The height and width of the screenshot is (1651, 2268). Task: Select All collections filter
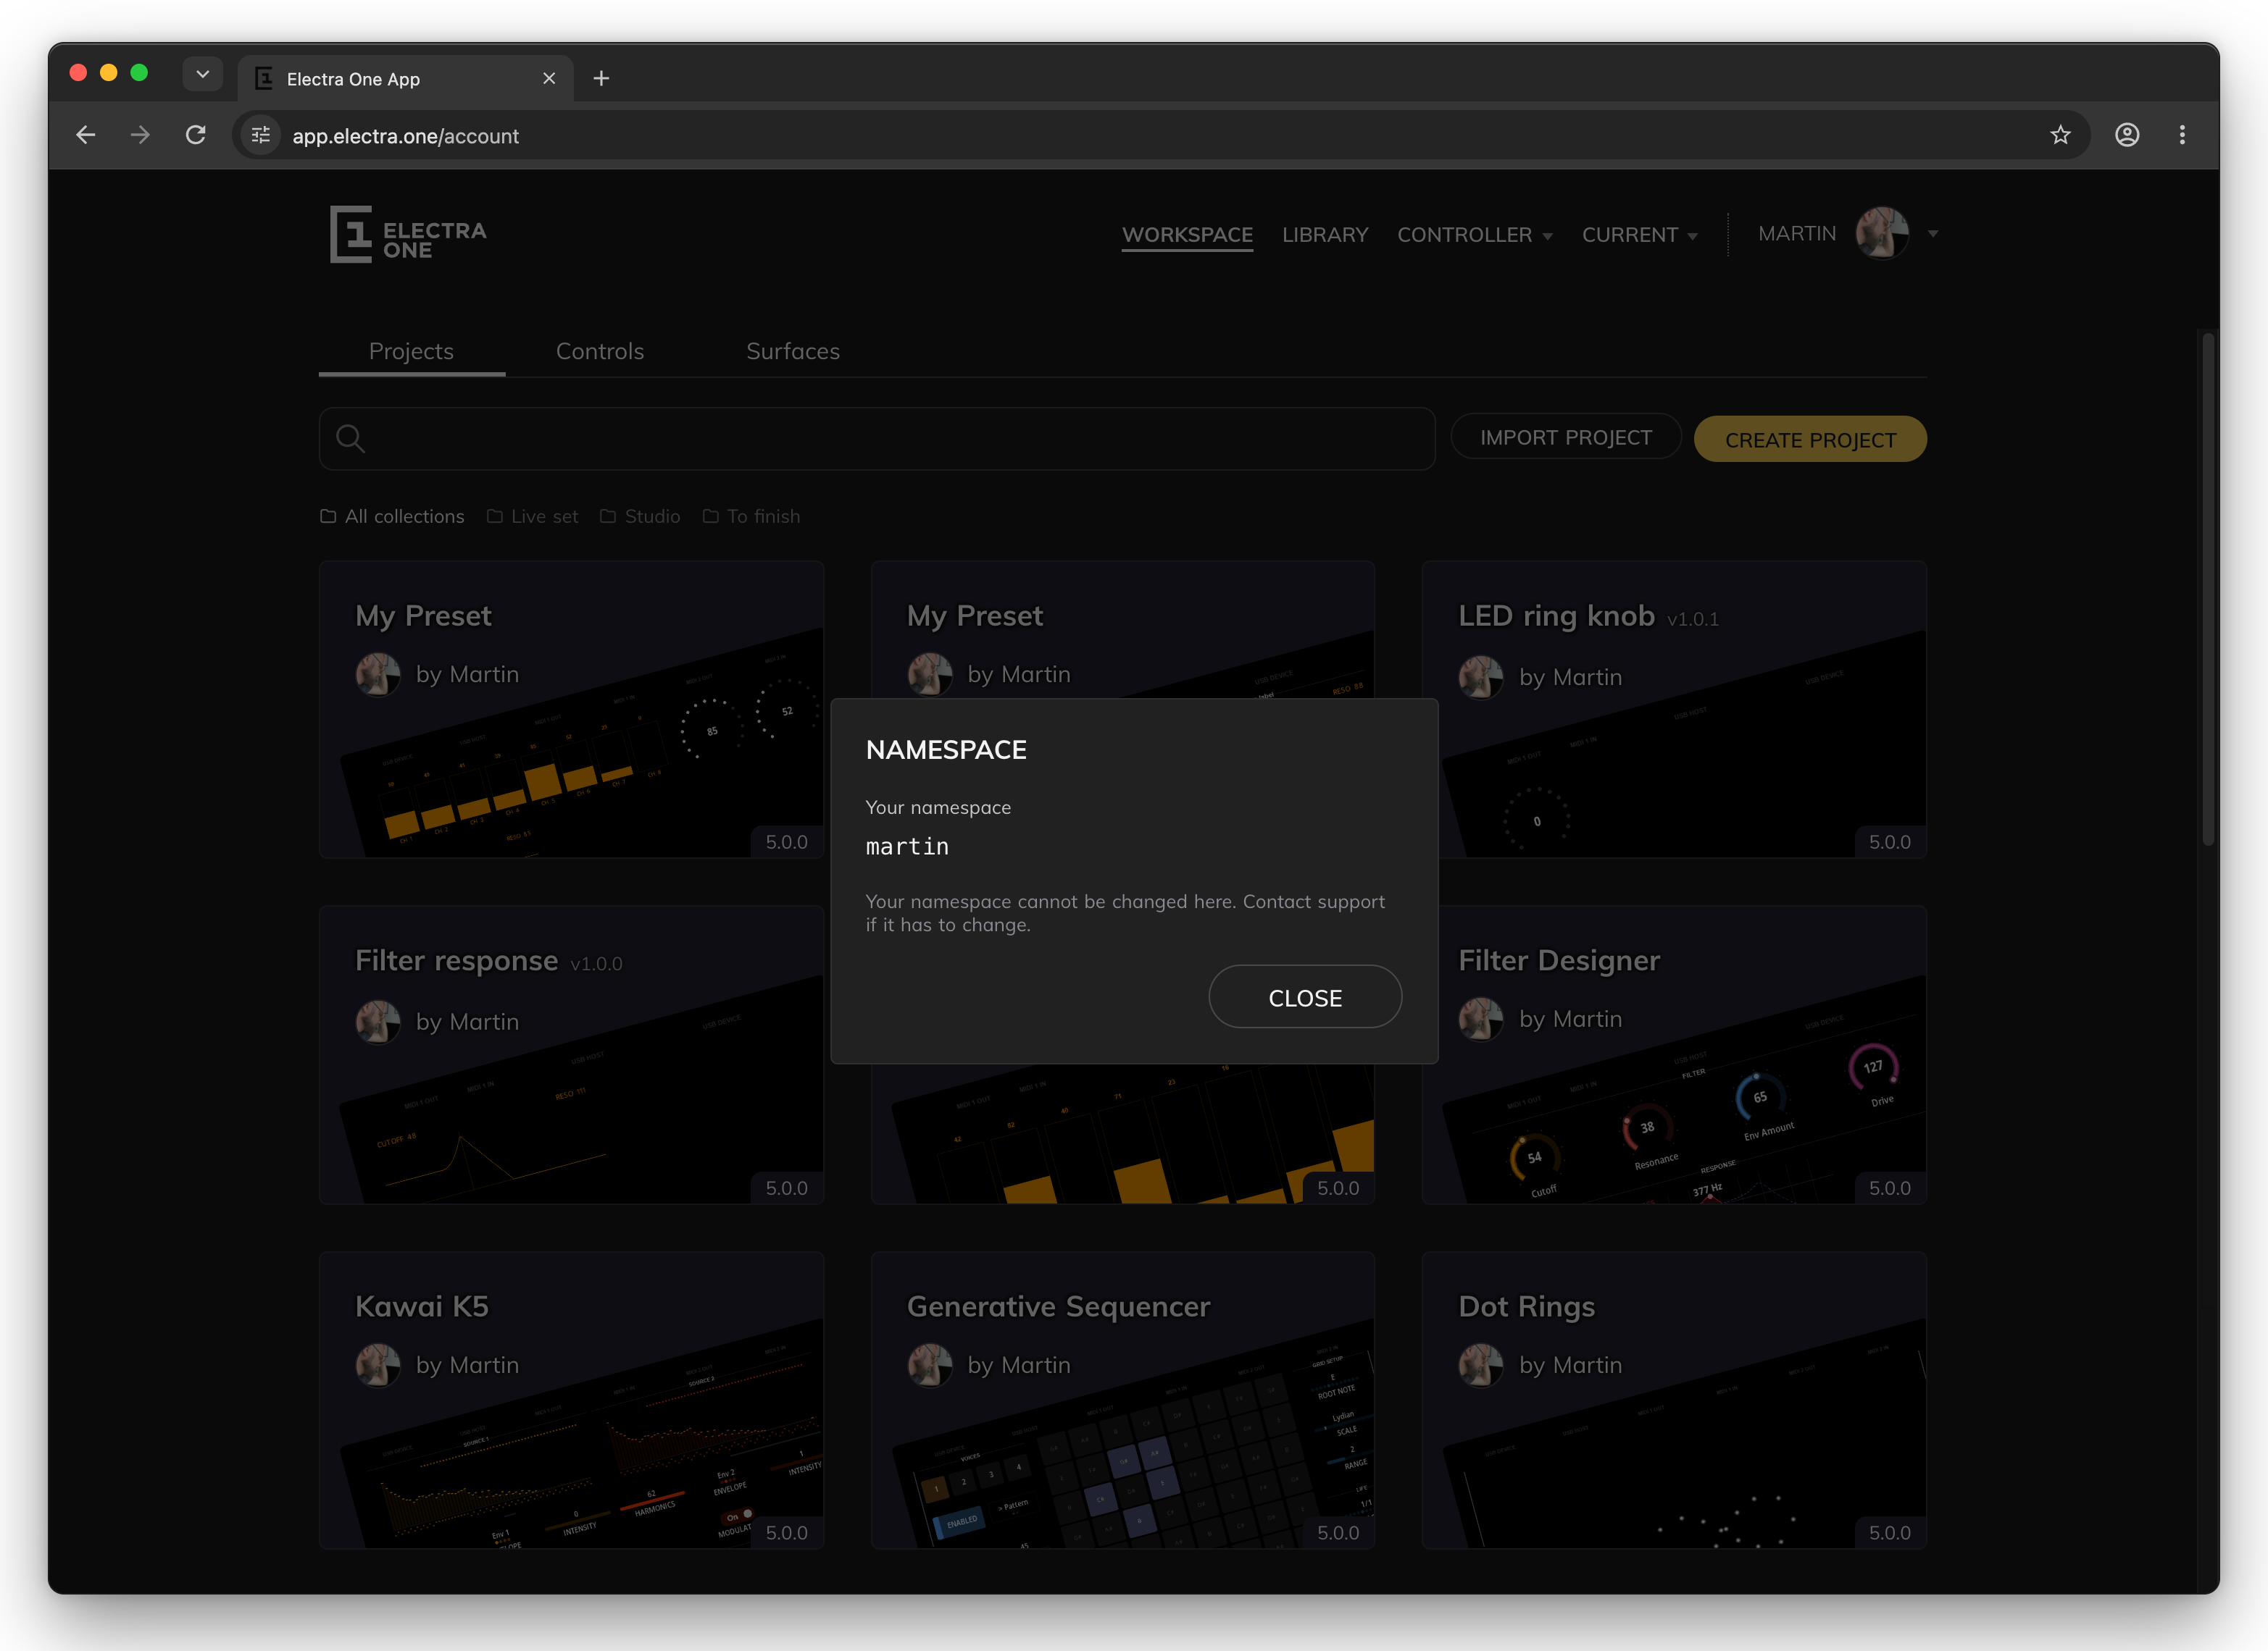[x=392, y=517]
